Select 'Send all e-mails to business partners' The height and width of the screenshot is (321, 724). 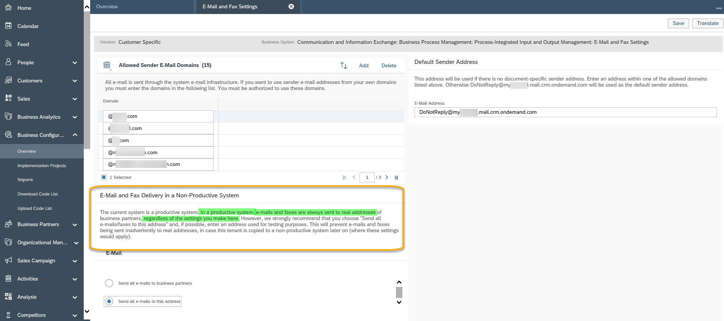[109, 283]
